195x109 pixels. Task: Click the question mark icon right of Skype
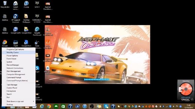point(113,106)
